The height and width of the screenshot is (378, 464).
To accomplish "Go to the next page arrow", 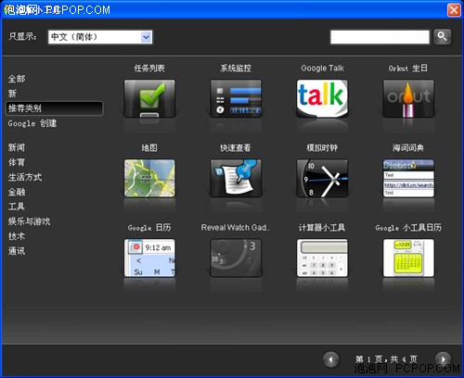I will (443, 359).
